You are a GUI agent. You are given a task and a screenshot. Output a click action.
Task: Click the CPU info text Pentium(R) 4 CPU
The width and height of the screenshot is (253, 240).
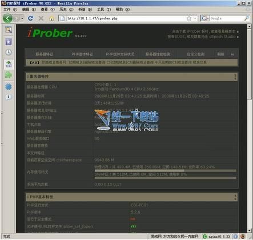127,89
